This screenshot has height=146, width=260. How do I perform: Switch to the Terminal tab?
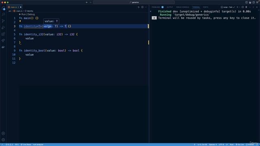pos(196,7)
